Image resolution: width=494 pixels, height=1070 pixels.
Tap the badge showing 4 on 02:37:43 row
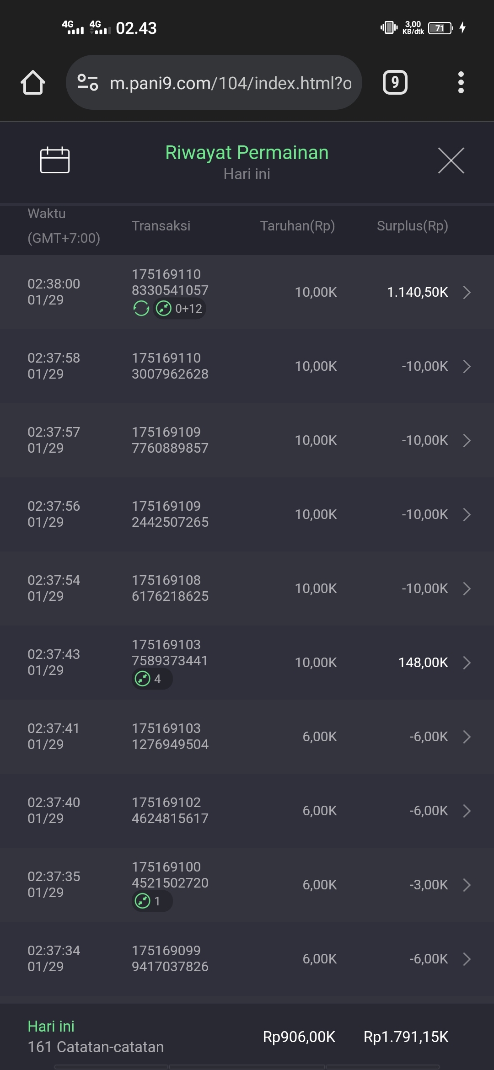(x=152, y=679)
